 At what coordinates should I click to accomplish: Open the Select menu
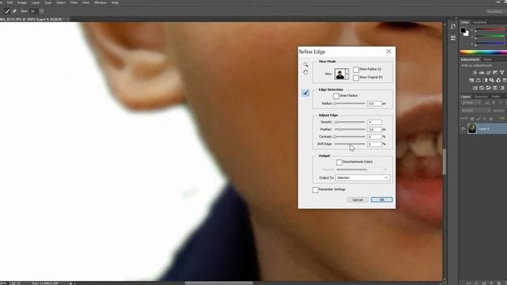point(61,2)
